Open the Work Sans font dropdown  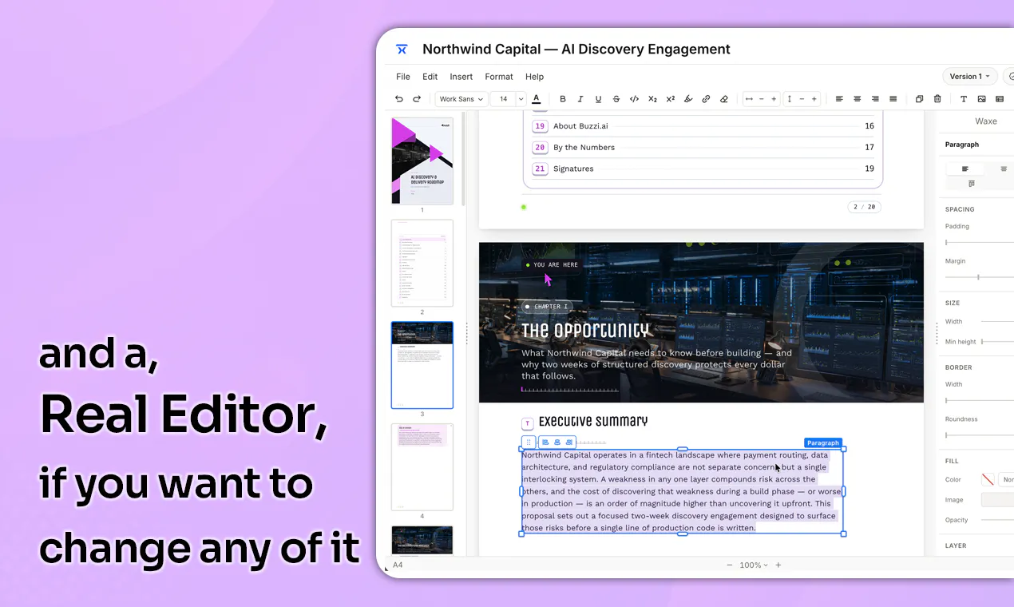coord(461,99)
